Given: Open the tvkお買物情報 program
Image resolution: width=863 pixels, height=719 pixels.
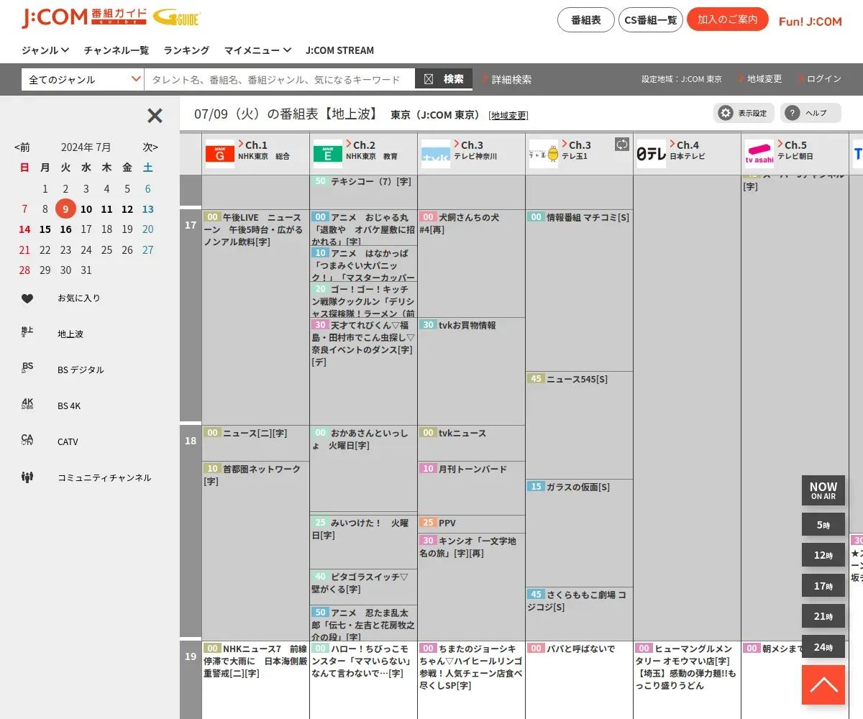Looking at the screenshot, I should click(471, 371).
